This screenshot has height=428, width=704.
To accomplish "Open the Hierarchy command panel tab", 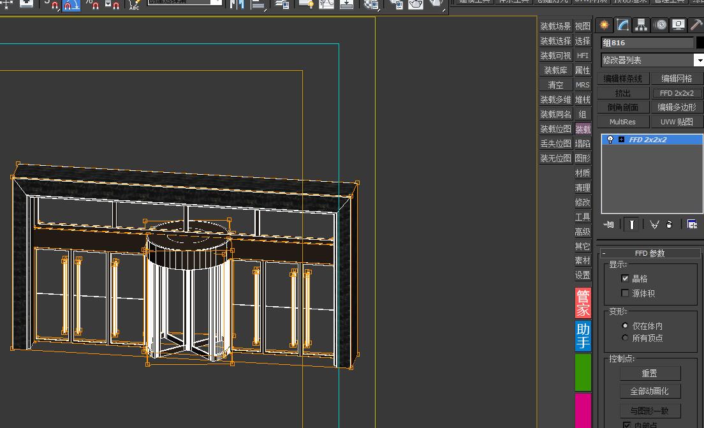I will point(641,25).
